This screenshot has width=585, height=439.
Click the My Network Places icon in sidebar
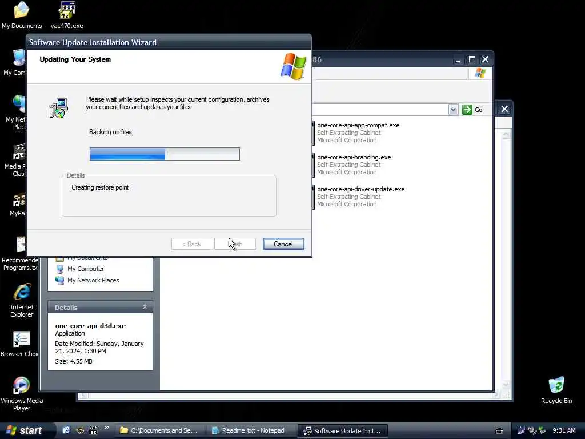59,280
